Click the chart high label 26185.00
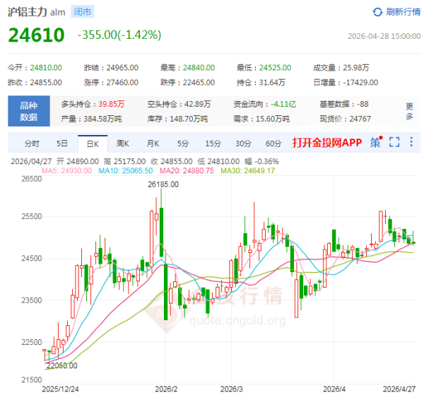Image resolution: width=424 pixels, height=393 pixels. [163, 184]
